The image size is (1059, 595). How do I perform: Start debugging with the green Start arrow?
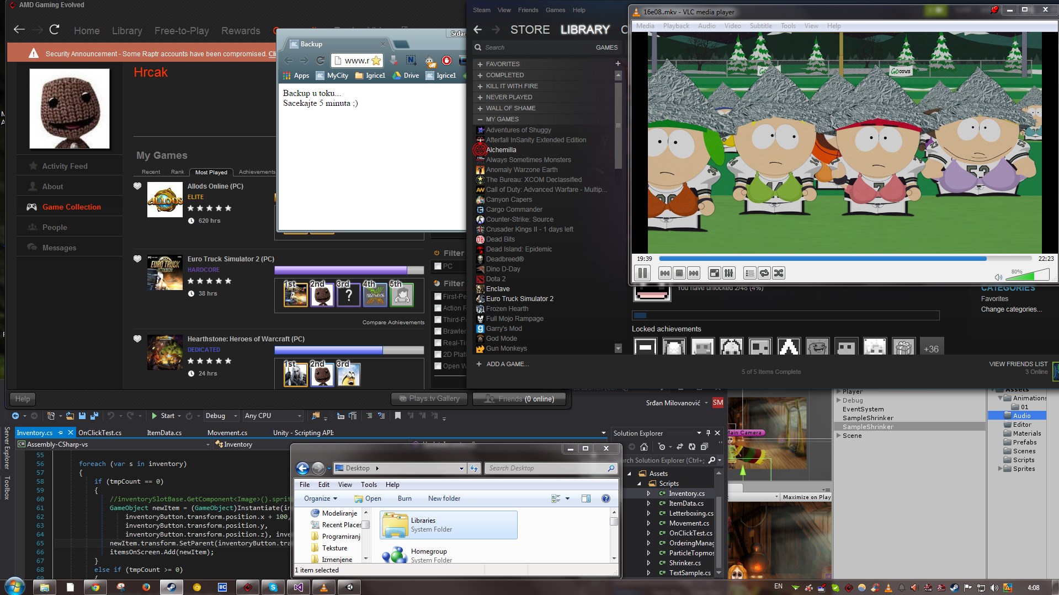155,416
